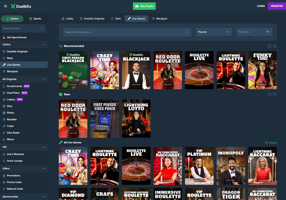Open the Monopoly live game card
This screenshot has height=200, width=286.
point(231,166)
